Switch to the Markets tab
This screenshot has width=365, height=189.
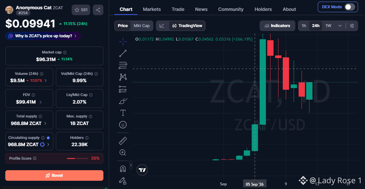point(152,9)
